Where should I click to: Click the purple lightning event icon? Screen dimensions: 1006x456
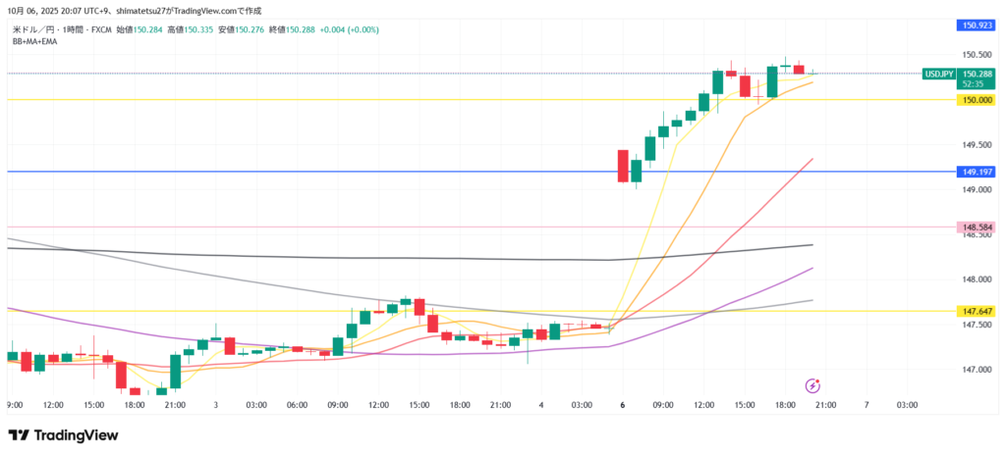812,385
